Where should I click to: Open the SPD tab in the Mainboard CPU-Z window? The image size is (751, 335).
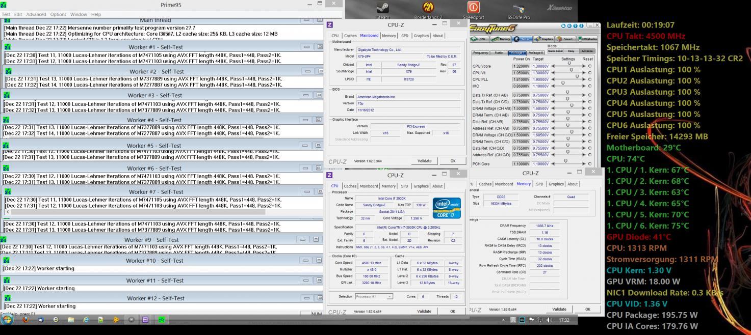(x=404, y=36)
